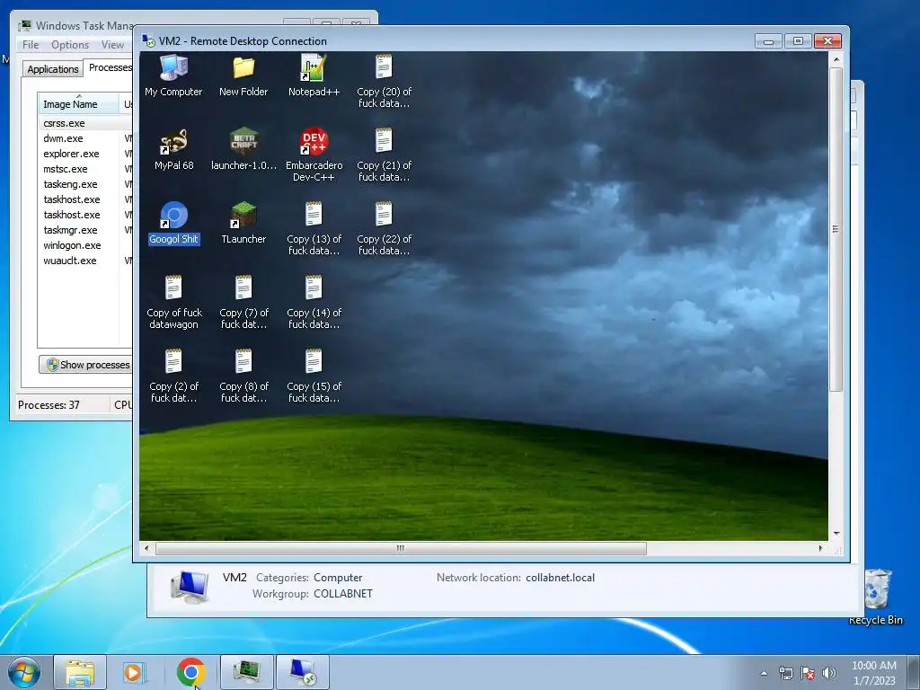Image resolution: width=920 pixels, height=690 pixels.
Task: Click the Windows Start orb
Action: click(24, 672)
